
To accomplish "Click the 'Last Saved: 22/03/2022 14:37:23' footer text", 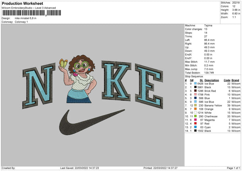I will [x=79, y=168].
